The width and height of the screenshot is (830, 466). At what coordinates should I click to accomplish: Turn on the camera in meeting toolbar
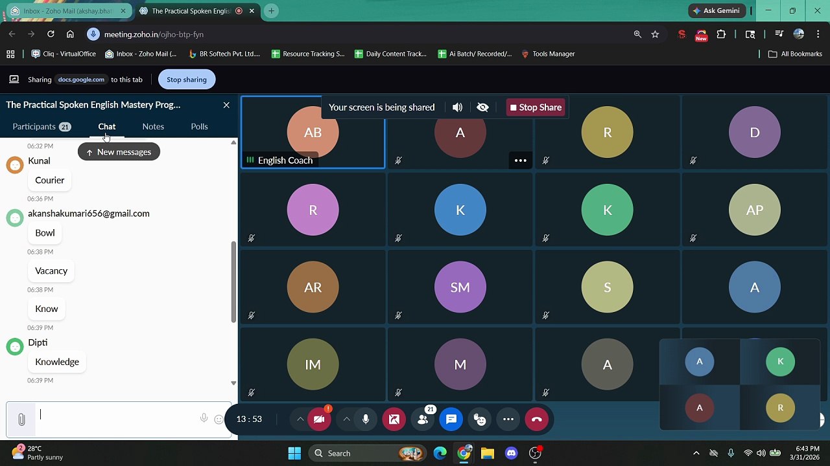318,419
